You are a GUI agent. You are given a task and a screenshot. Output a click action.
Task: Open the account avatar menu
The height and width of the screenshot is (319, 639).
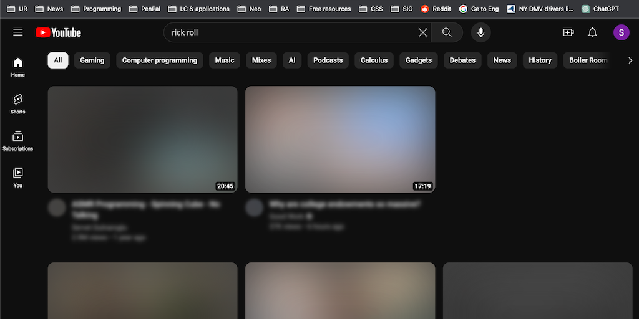point(622,32)
